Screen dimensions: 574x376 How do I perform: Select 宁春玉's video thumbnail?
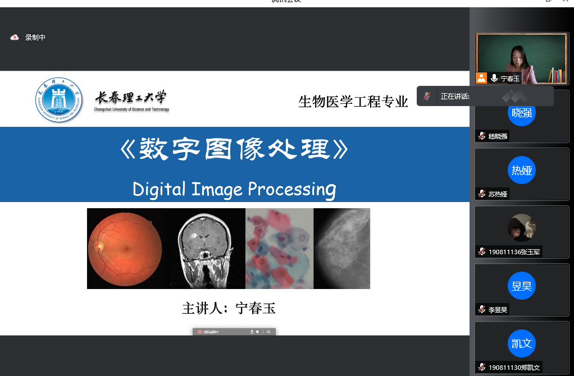[x=522, y=58]
